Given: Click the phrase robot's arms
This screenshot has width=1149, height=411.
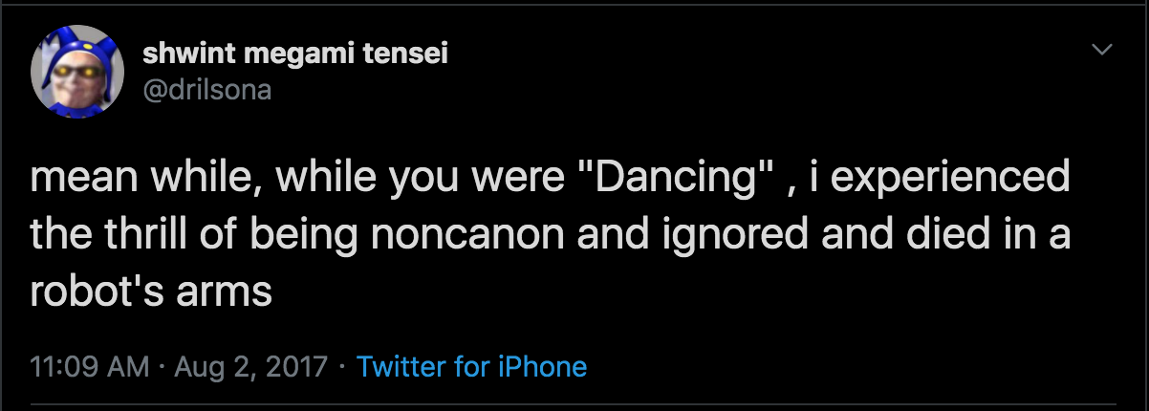Looking at the screenshot, I should (x=151, y=291).
